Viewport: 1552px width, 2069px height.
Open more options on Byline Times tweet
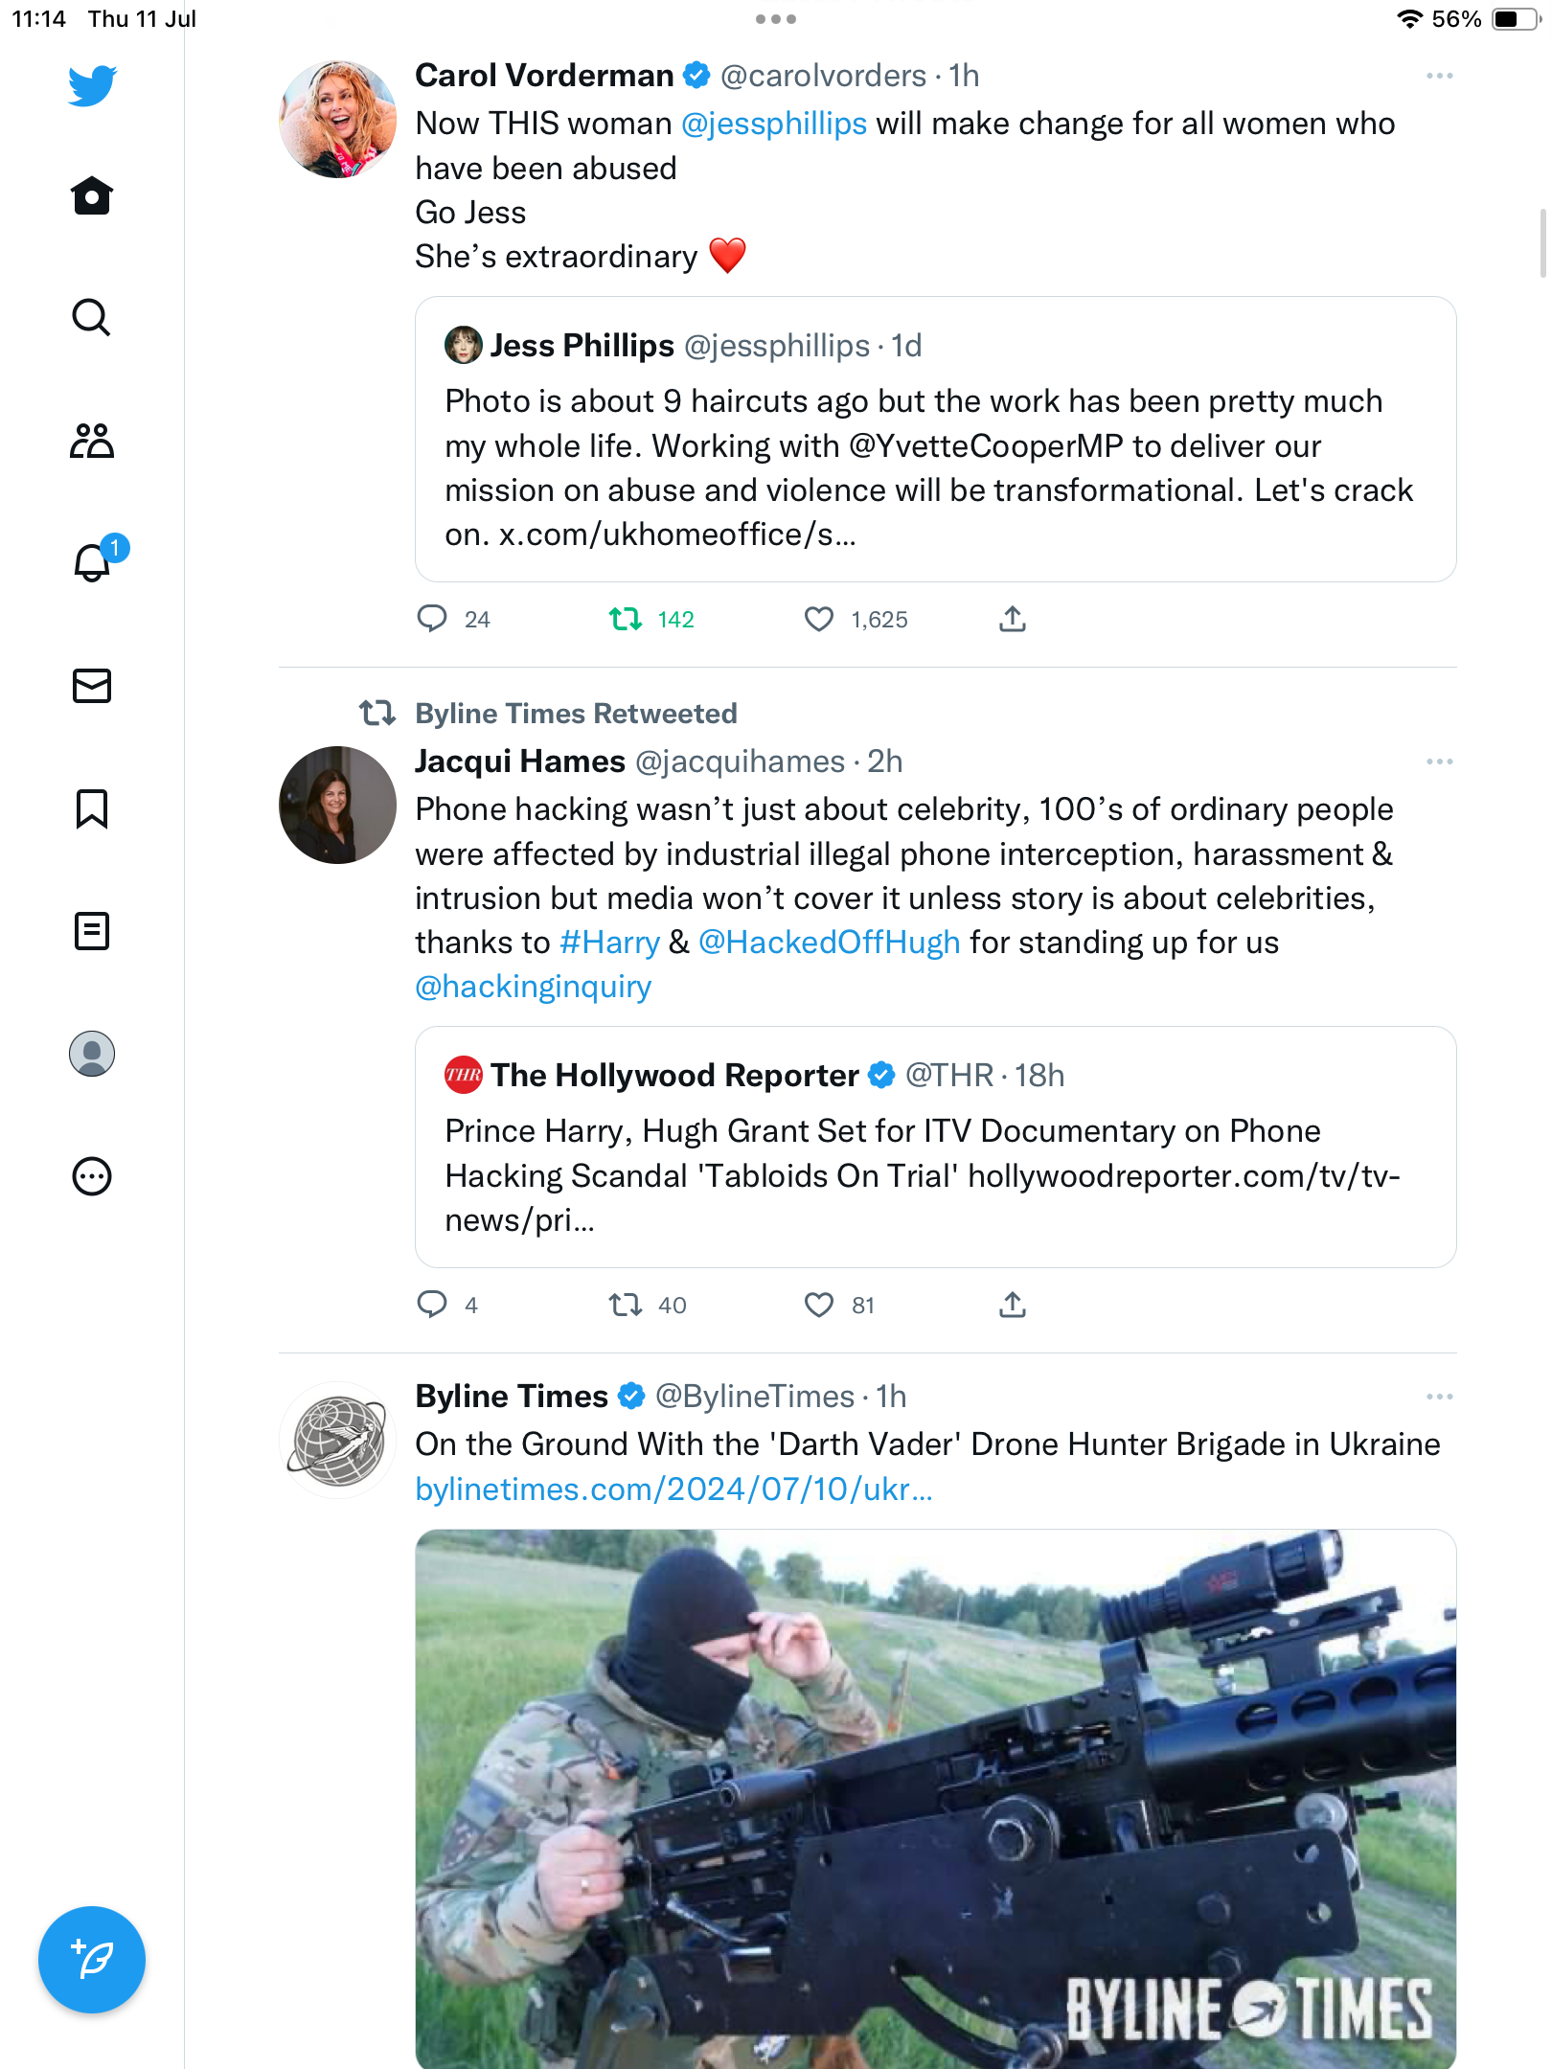1439,1397
